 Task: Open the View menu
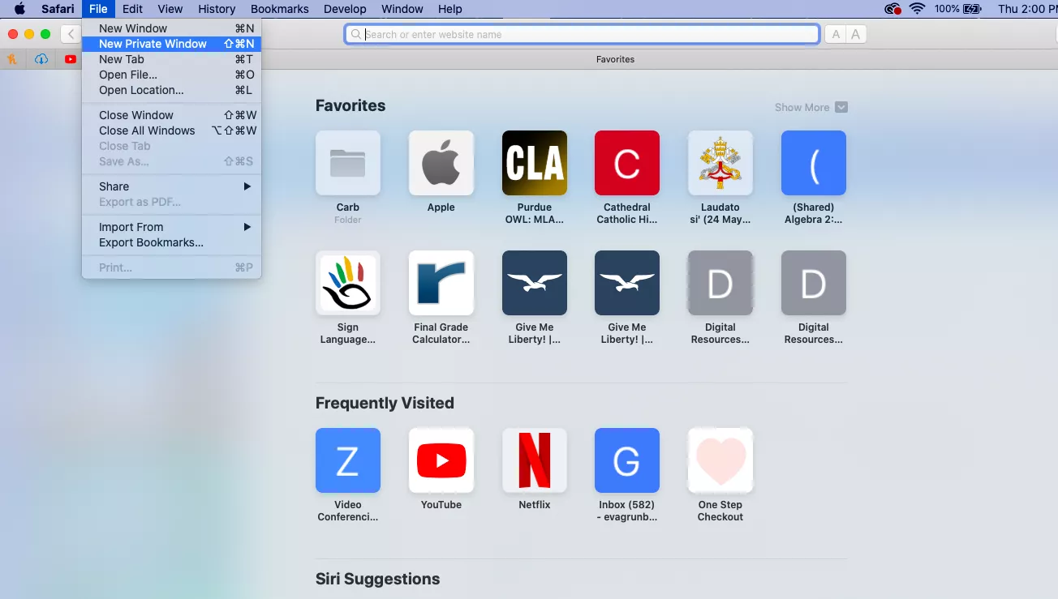(x=170, y=9)
